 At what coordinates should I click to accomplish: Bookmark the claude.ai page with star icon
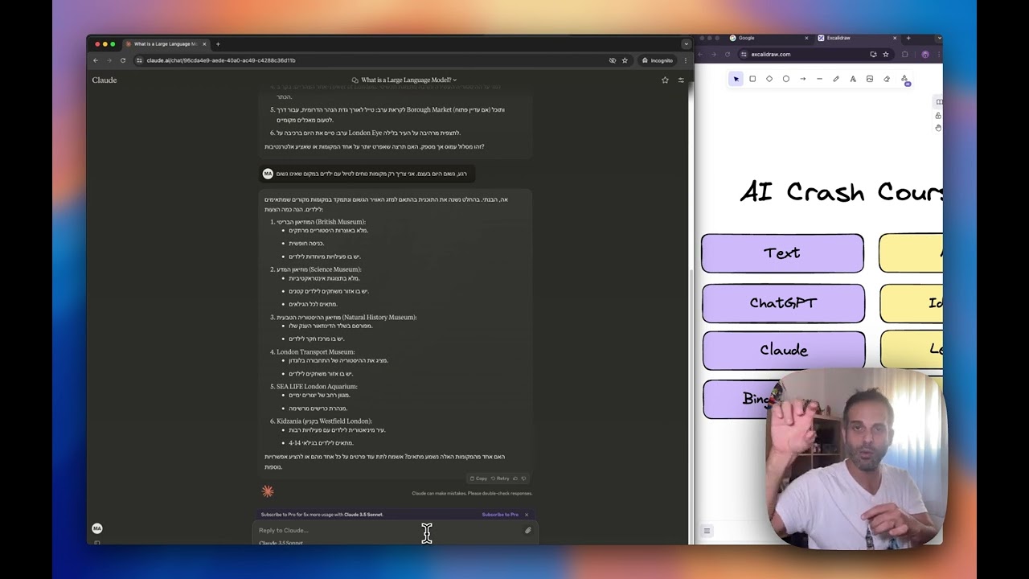pyautogui.click(x=625, y=60)
